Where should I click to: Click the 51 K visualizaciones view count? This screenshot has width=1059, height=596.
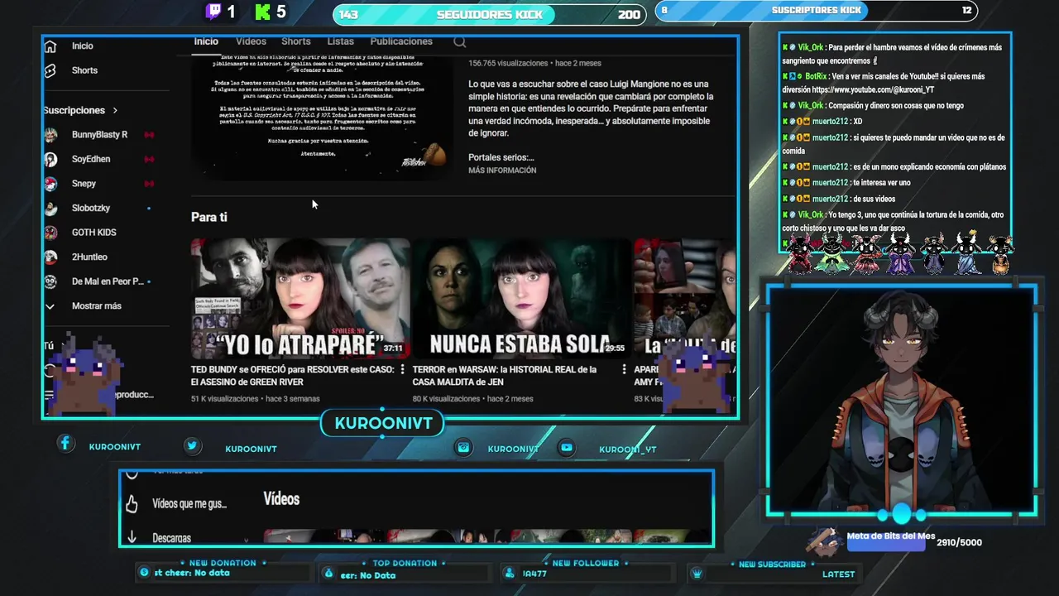225,399
